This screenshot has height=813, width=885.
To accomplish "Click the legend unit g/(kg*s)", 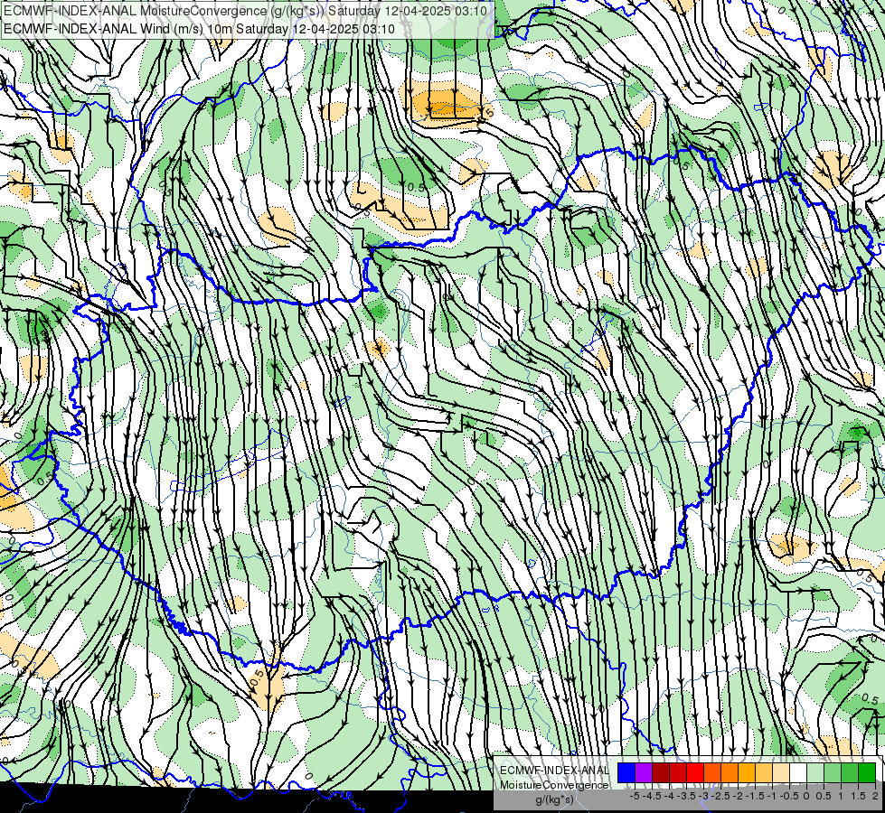I will tap(554, 800).
